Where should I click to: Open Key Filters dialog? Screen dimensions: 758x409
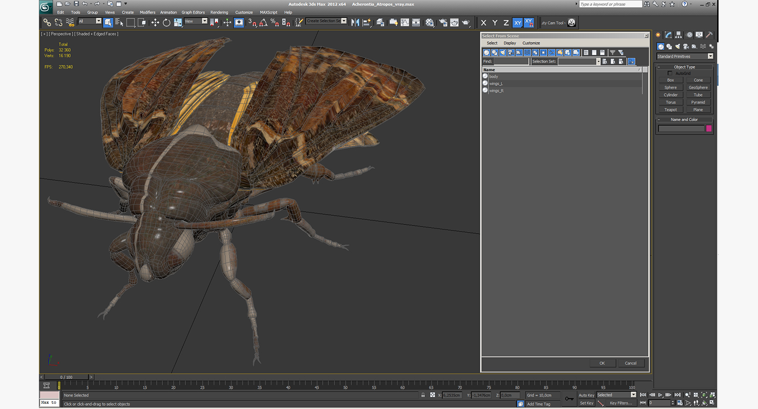621,403
